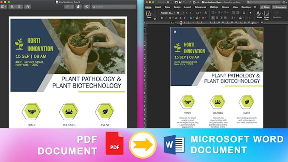Redo the action in Word
288x162 pixels.
coord(190,2)
